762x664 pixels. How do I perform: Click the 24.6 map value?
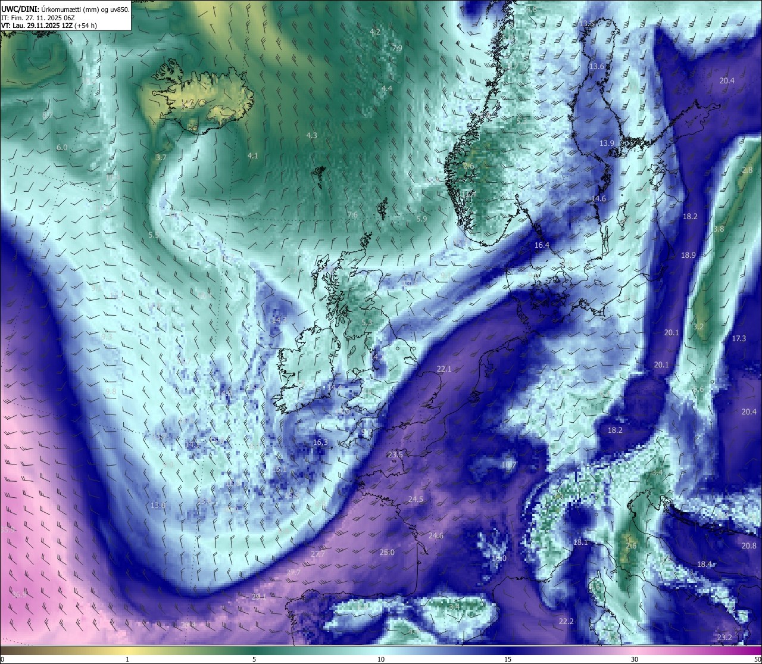coord(436,536)
